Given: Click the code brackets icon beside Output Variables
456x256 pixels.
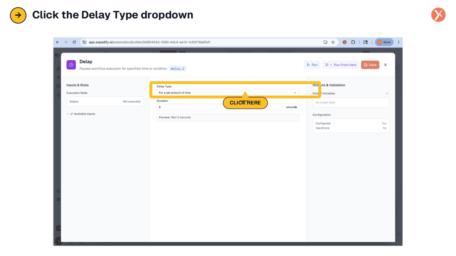Looking at the screenshot, I should pyautogui.click(x=387, y=93).
